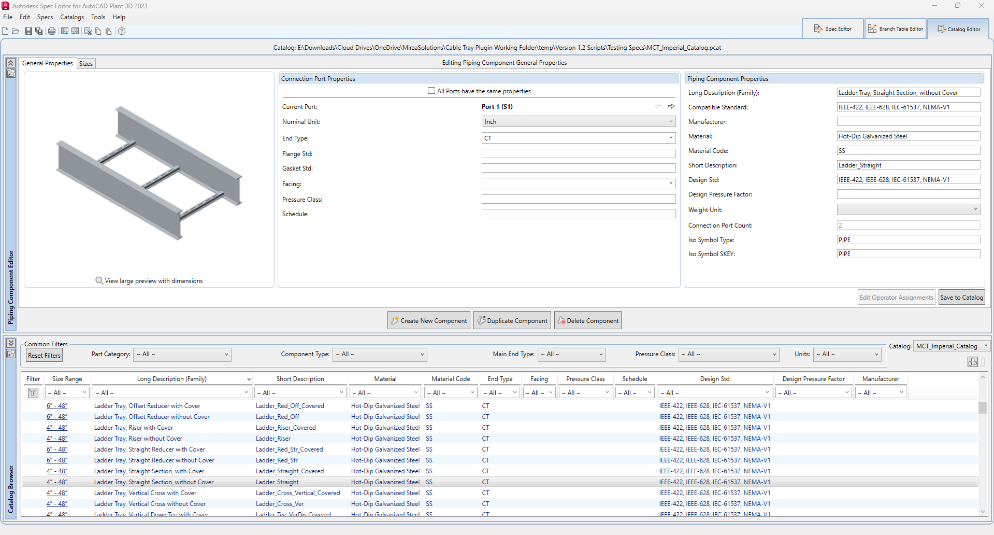Click the Help question mark icon
The width and height of the screenshot is (994, 535).
(122, 31)
